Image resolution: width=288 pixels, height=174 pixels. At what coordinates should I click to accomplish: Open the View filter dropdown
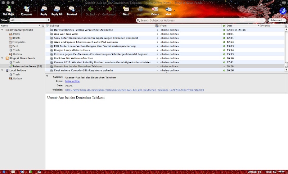(25, 20)
